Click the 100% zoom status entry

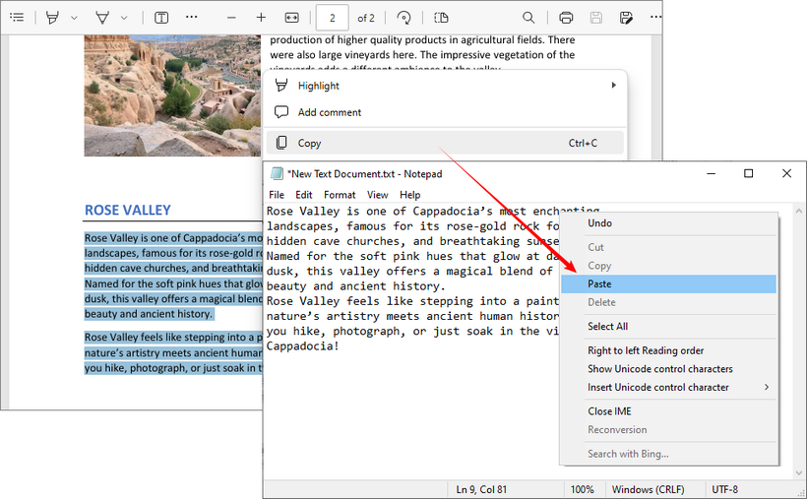(582, 490)
